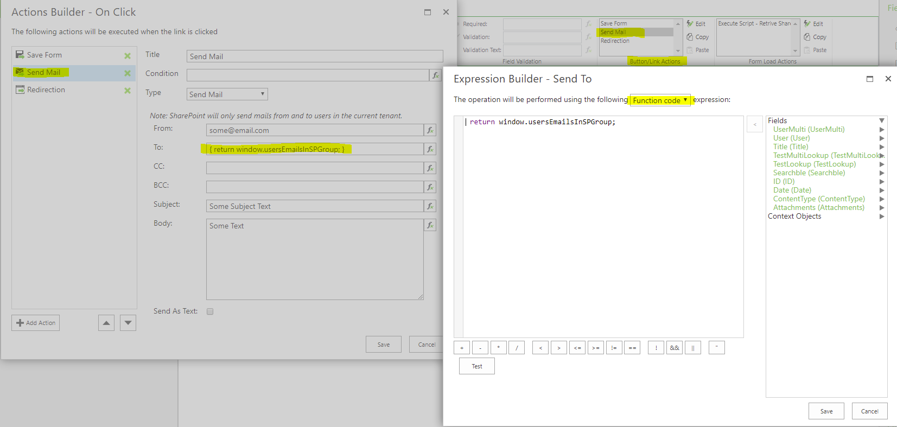Image resolution: width=897 pixels, height=427 pixels.
Task: Open the Type dropdown showing Send Mail
Action: [x=227, y=94]
